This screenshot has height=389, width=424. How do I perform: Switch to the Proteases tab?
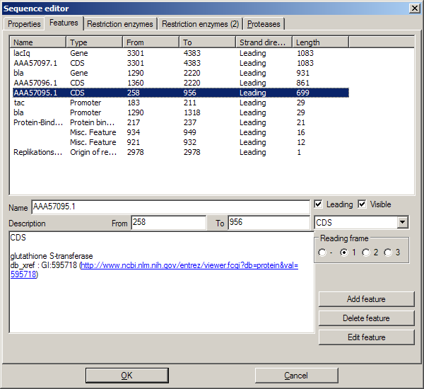coord(264,24)
